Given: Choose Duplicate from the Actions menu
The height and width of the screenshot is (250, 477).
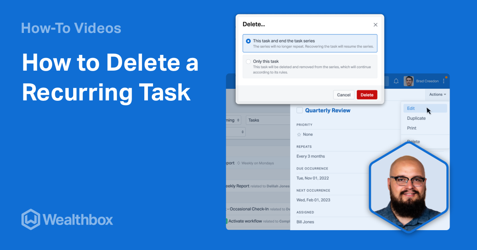Looking at the screenshot, I should click(x=416, y=118).
